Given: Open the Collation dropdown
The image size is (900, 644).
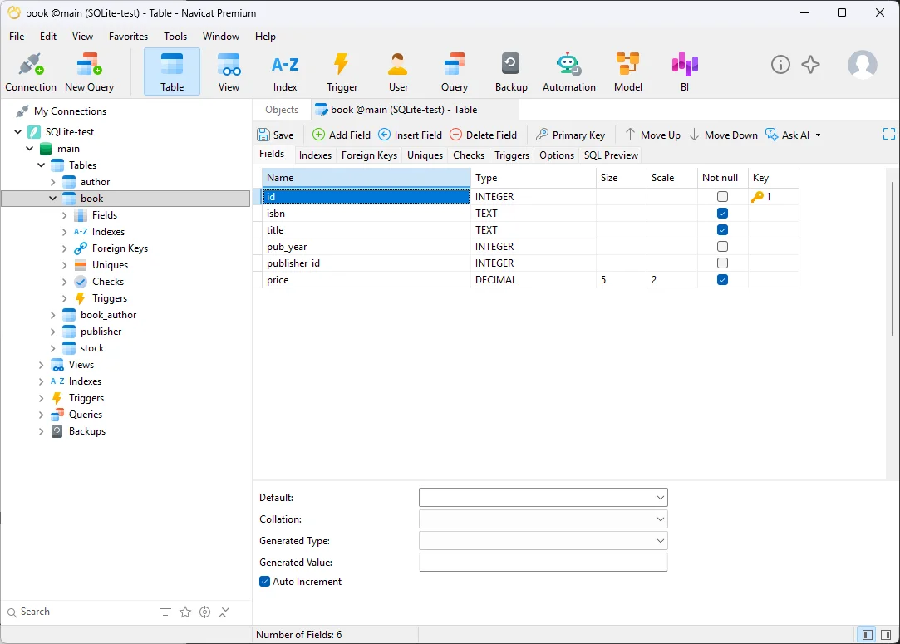Looking at the screenshot, I should point(660,519).
